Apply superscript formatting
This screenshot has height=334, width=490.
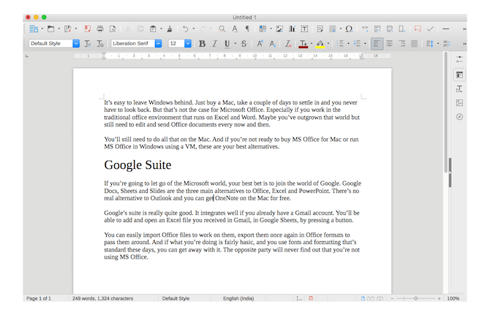260,44
